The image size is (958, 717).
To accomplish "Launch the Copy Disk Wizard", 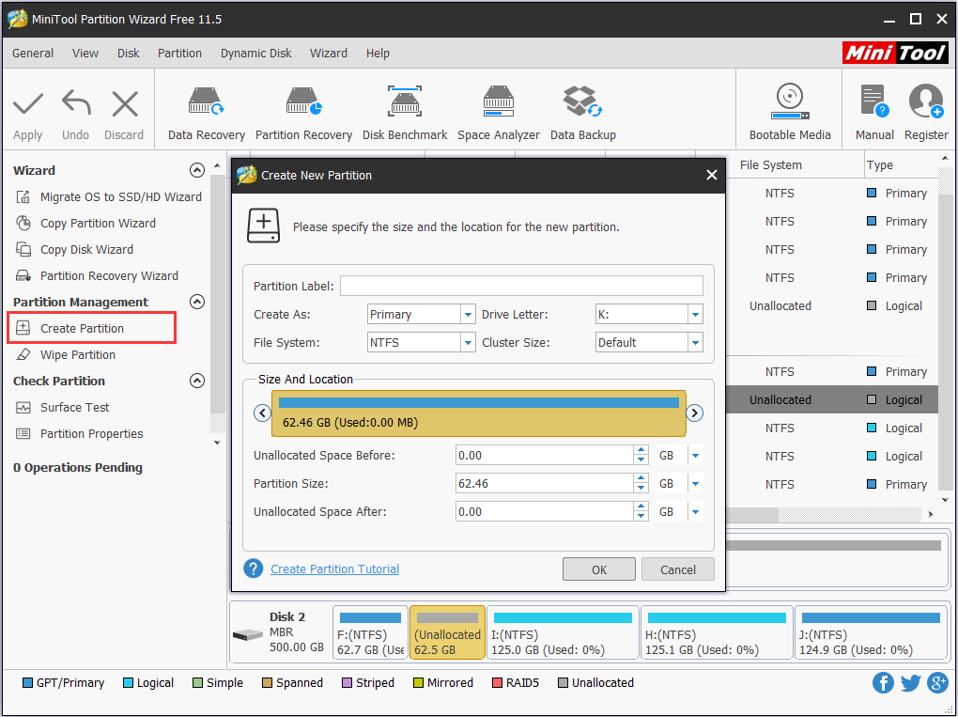I will pos(74,249).
